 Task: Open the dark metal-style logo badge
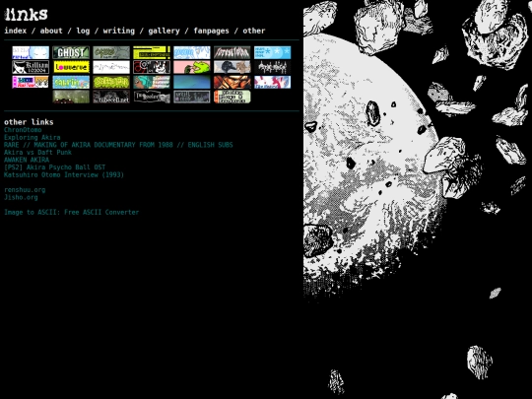[x=233, y=52]
